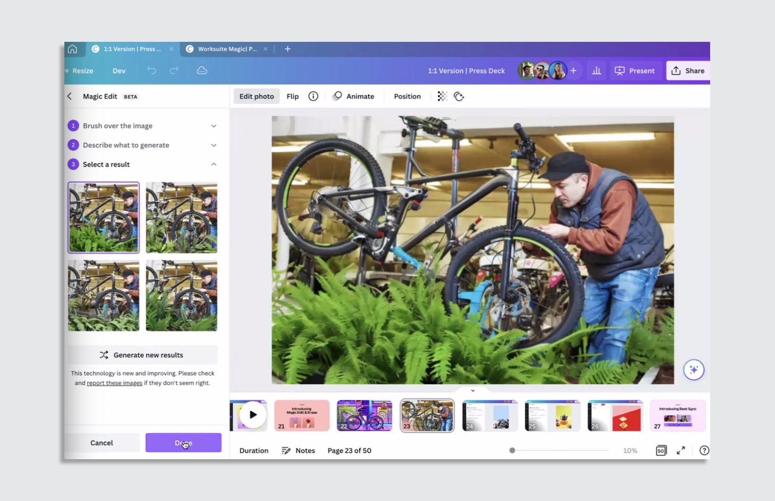Select the first generated fern result
This screenshot has height=501, width=775.
click(103, 217)
